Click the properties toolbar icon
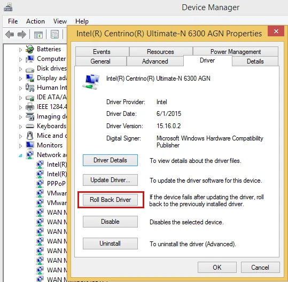 [x=55, y=34]
